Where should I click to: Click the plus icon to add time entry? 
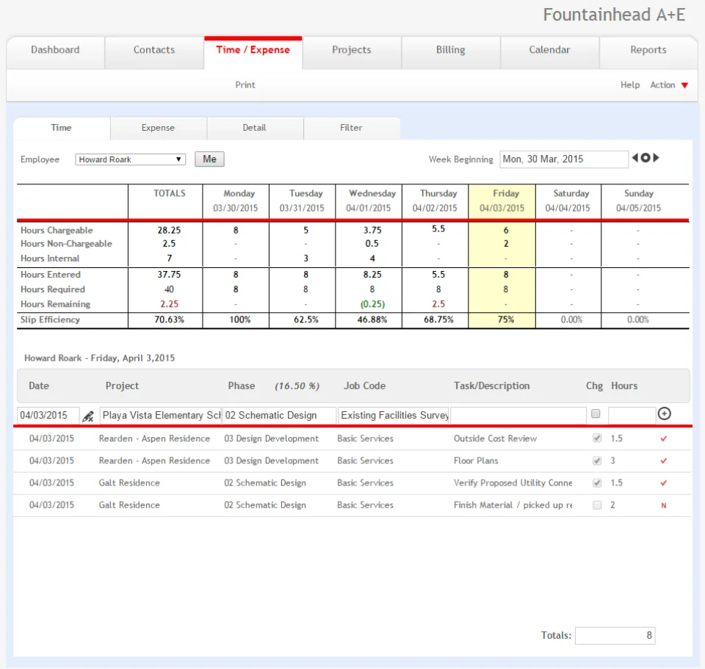(664, 413)
